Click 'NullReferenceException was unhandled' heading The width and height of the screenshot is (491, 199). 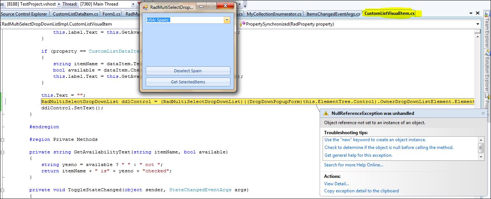[372, 113]
